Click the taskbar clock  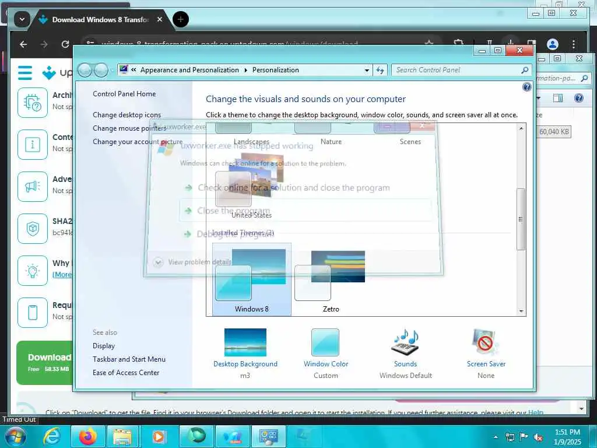[x=567, y=437]
